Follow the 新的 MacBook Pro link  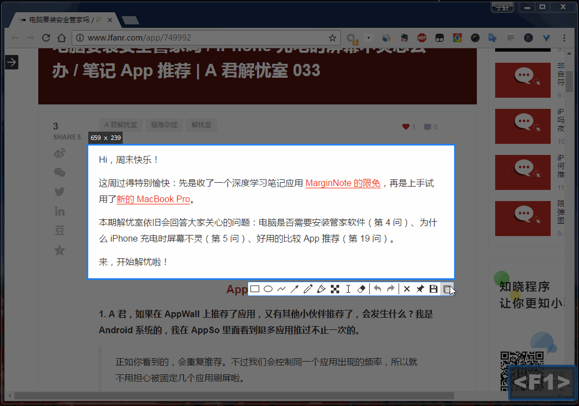point(153,199)
